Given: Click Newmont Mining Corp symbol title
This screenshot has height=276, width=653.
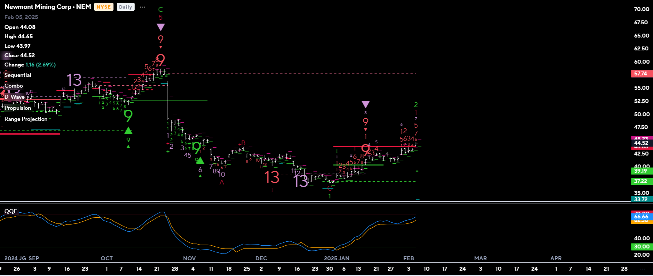Looking at the screenshot, I should [x=48, y=7].
